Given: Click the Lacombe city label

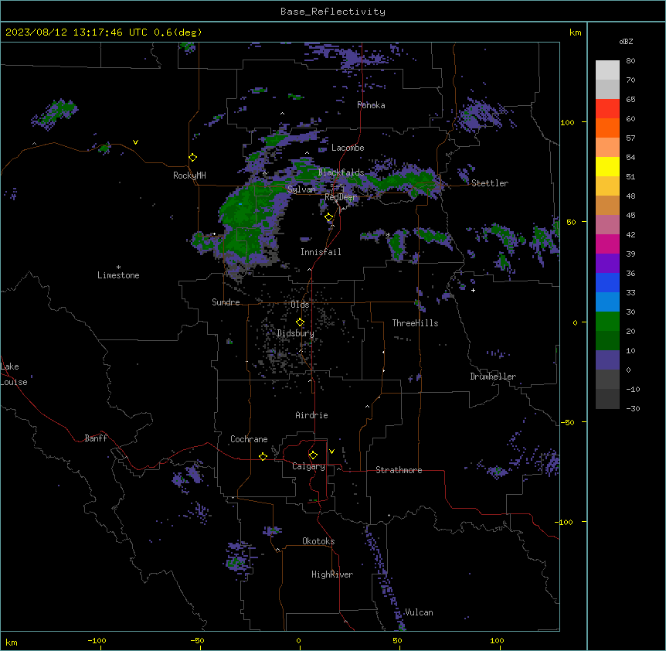Looking at the screenshot, I should 348,148.
